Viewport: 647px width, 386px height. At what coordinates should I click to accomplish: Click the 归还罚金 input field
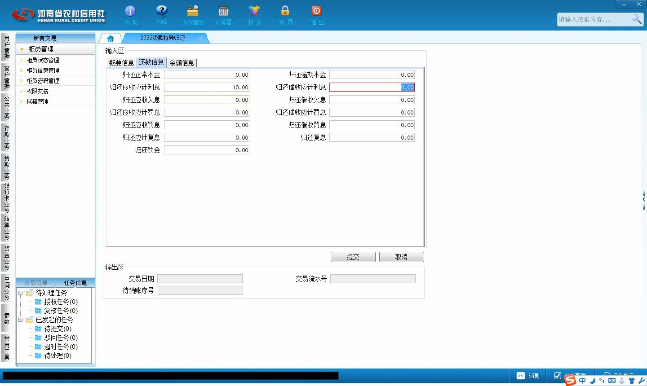207,150
